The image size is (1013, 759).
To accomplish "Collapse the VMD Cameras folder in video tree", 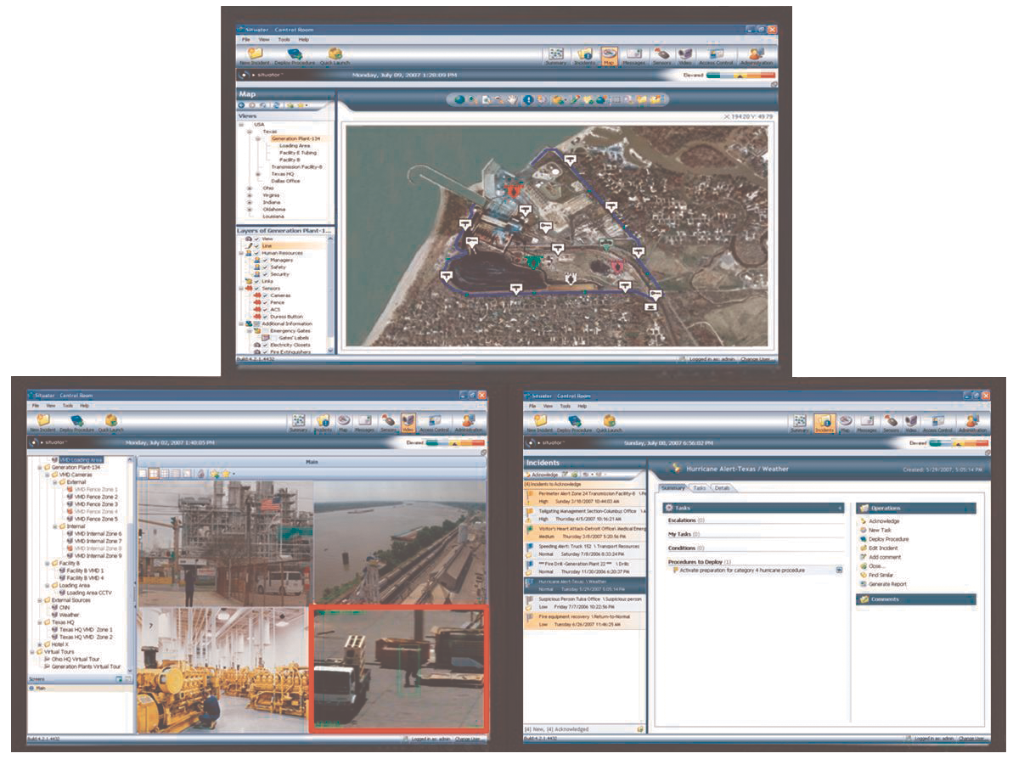I will coord(48,475).
